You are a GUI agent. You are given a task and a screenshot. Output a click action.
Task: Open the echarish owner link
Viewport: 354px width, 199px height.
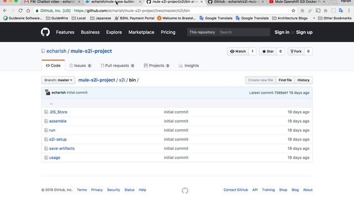pos(56,51)
